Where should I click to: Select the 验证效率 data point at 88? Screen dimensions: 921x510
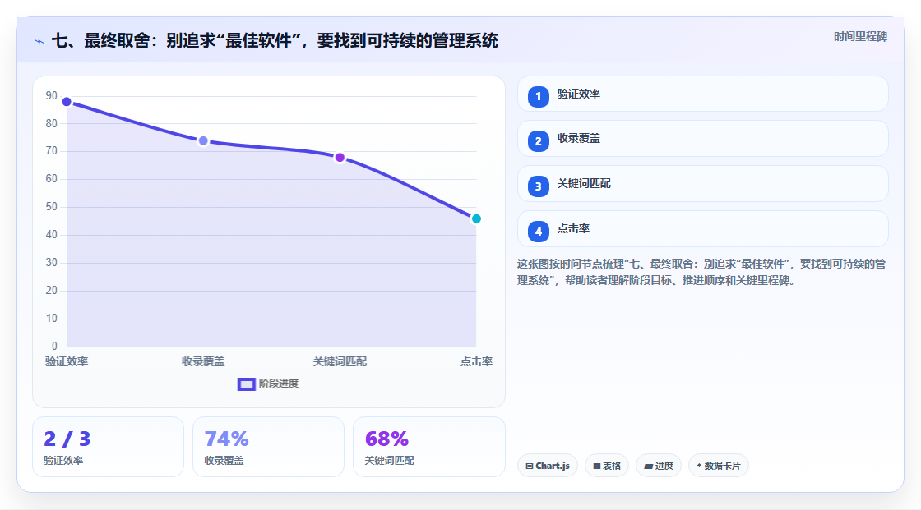click(67, 102)
